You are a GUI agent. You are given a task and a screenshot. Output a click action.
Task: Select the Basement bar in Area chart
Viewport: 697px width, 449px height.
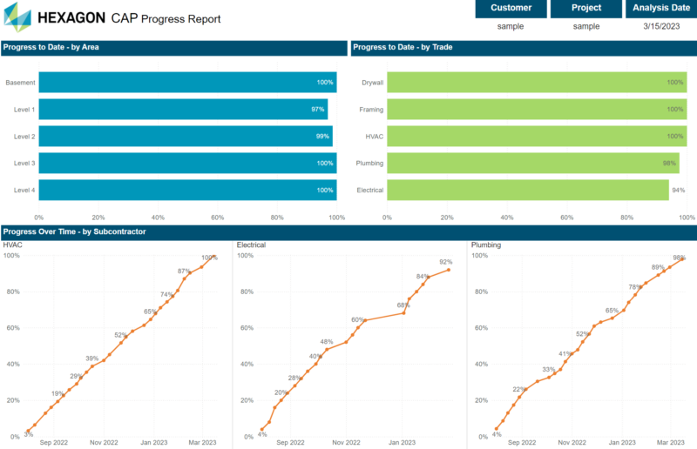click(x=187, y=83)
